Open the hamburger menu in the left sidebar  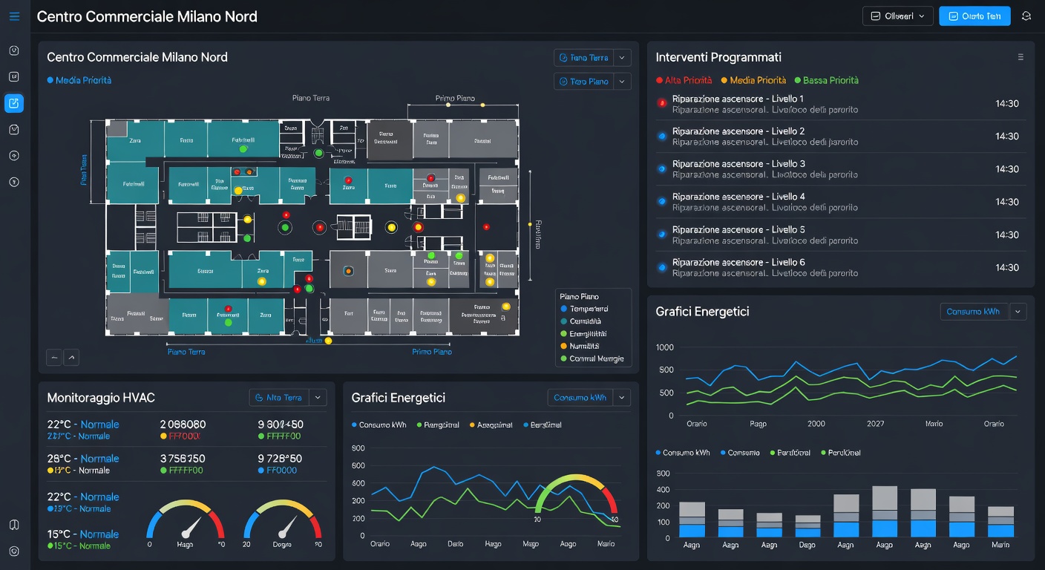click(13, 16)
